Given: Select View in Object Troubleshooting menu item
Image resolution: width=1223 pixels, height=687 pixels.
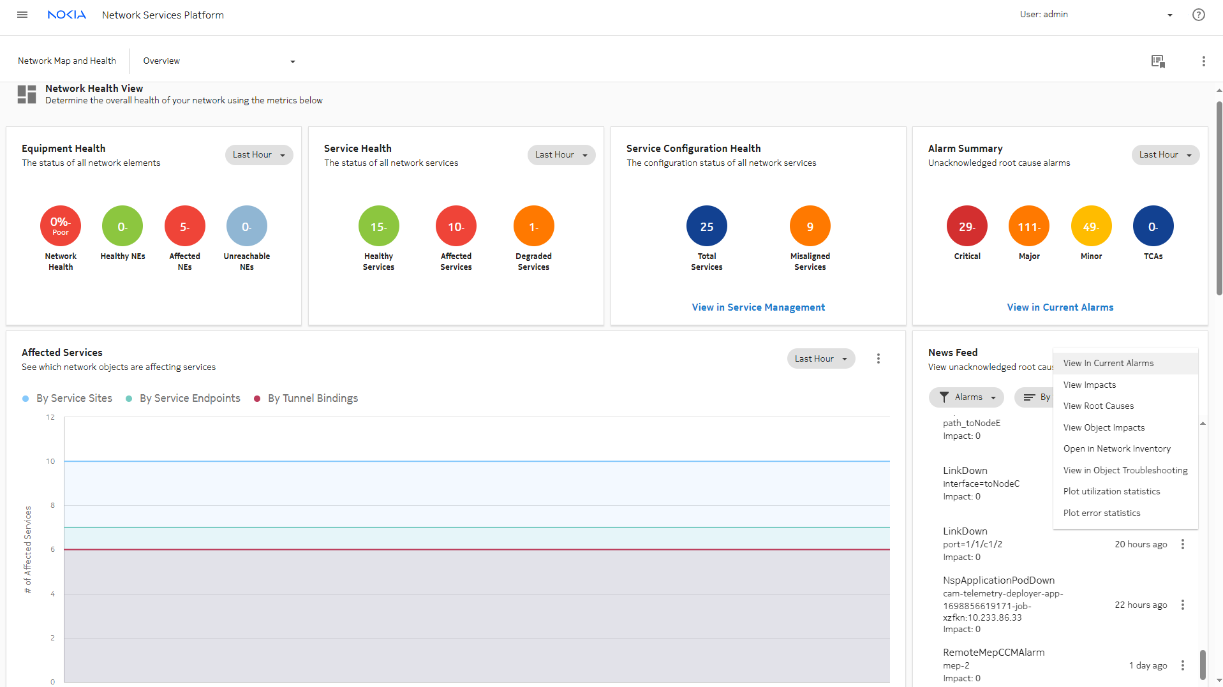Looking at the screenshot, I should (x=1125, y=470).
